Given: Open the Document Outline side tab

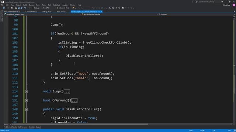Looking at the screenshot, I should [2, 16].
